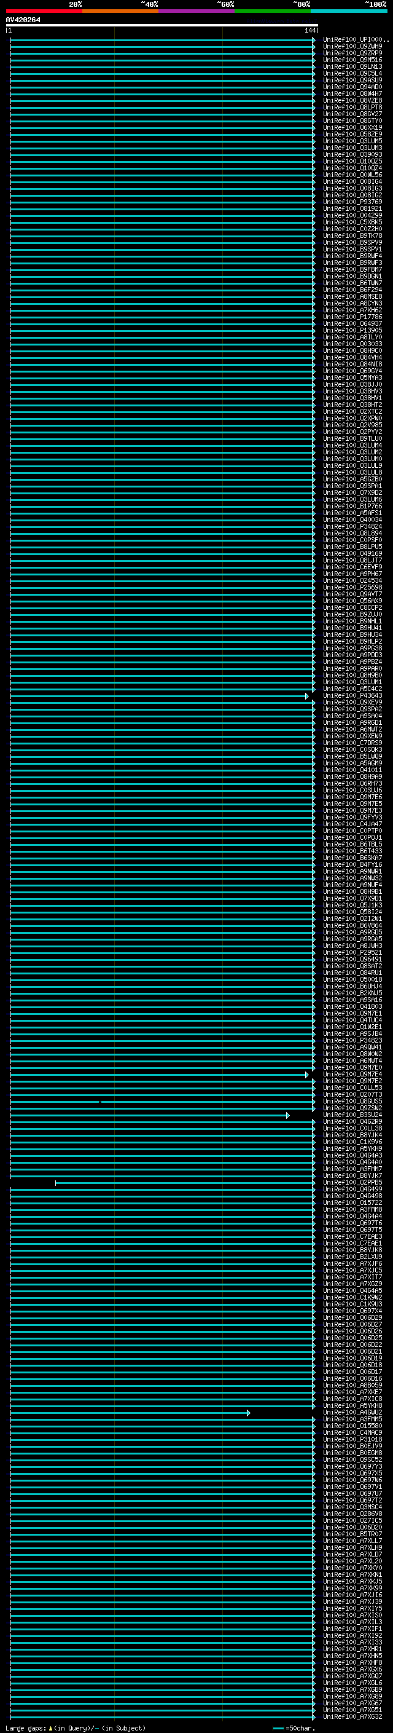The image size is (393, 1733).
Task: Click the shortened alignment bar for P43643
Action: (x=158, y=697)
